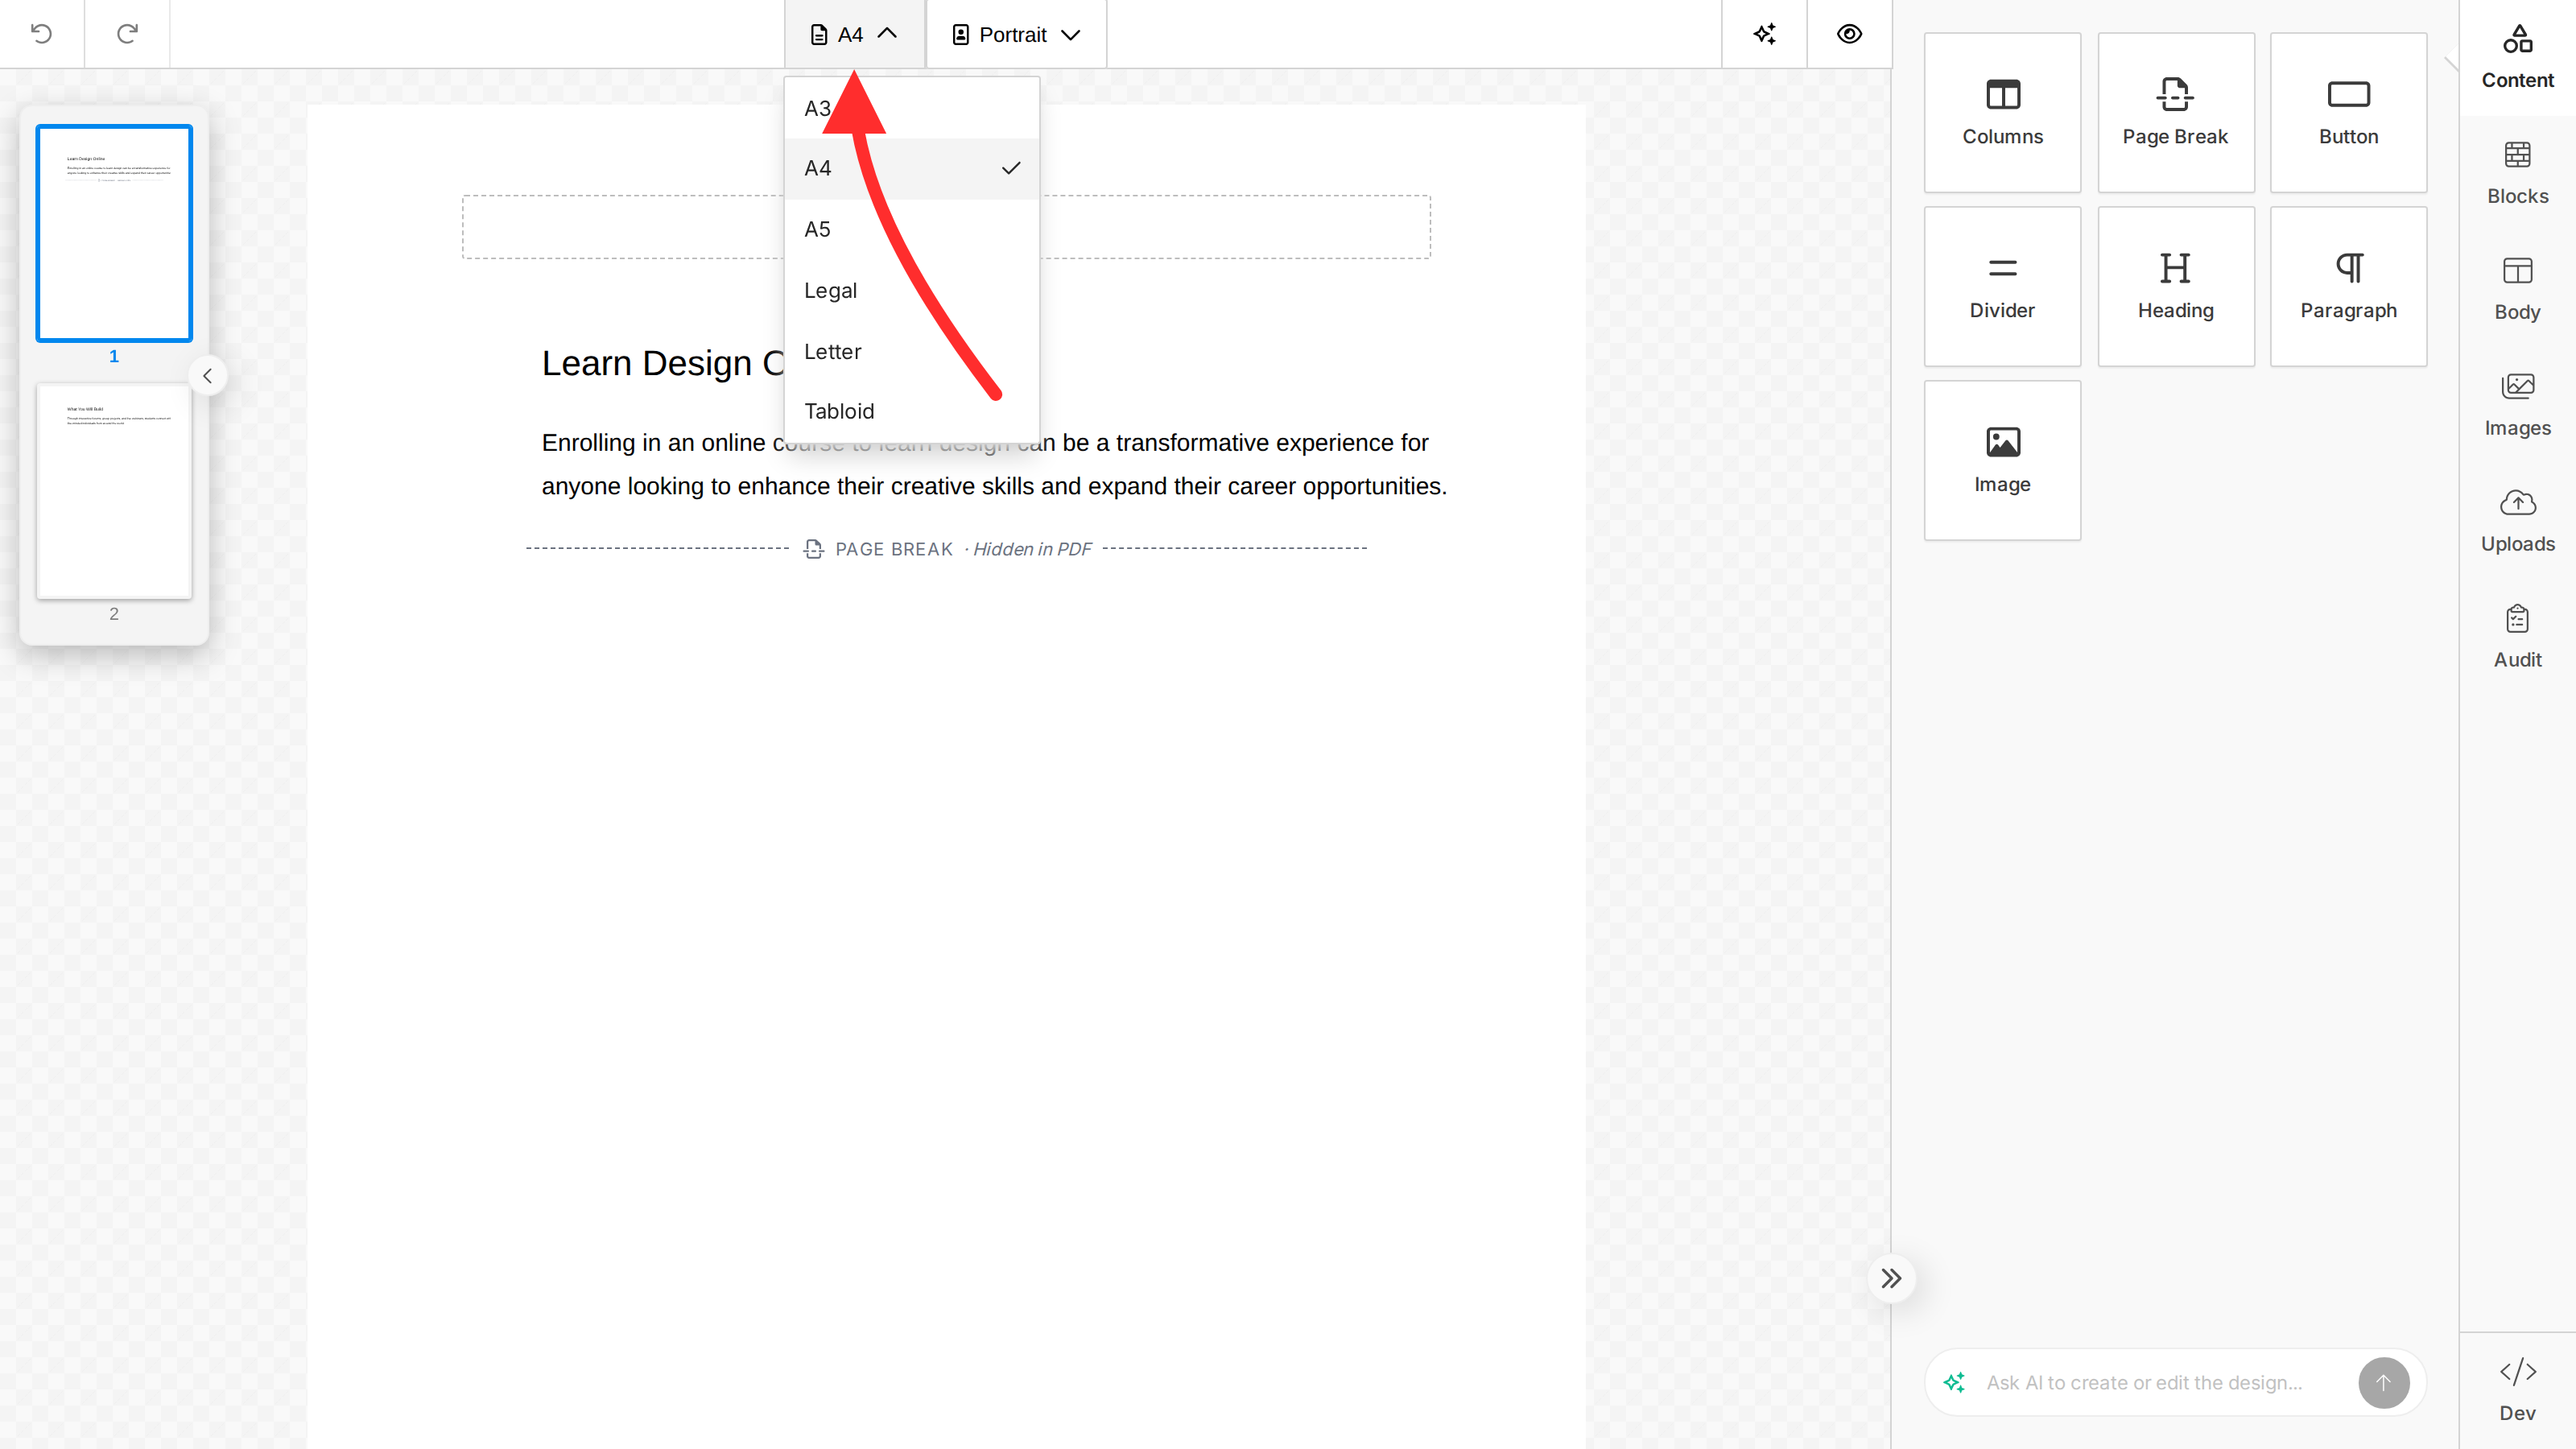Collapse the page thumbnails panel
The height and width of the screenshot is (1449, 2576).
pyautogui.click(x=207, y=376)
